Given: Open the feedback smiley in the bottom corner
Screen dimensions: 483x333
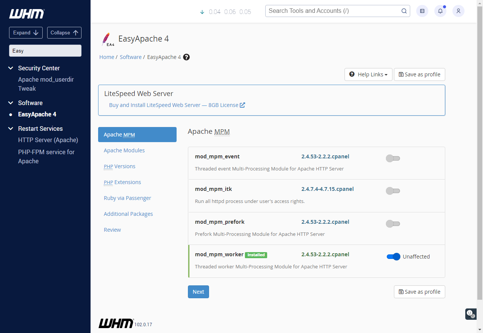Looking at the screenshot, I should tap(470, 314).
